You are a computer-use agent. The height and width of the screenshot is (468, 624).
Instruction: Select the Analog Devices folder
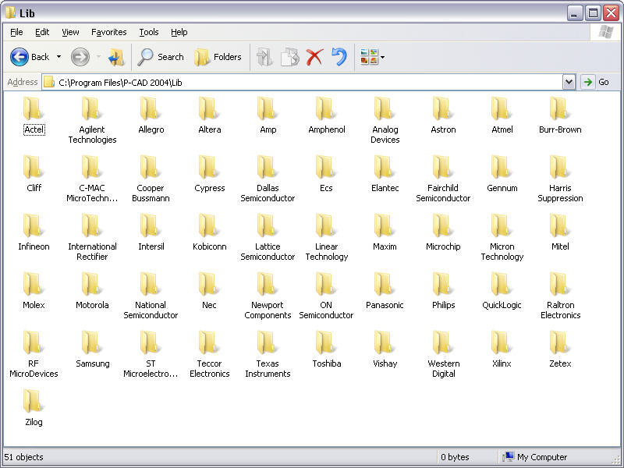tap(385, 121)
